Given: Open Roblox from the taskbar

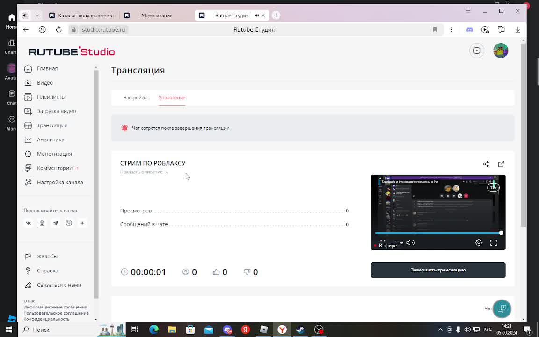Looking at the screenshot, I should (x=264, y=330).
